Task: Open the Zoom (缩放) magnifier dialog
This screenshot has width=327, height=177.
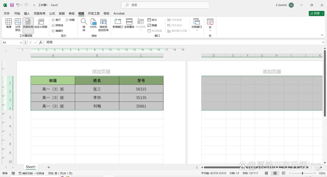Action: point(84,25)
